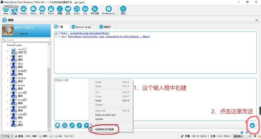Open the Links section
This screenshot has height=139, width=261.
tap(77, 10)
